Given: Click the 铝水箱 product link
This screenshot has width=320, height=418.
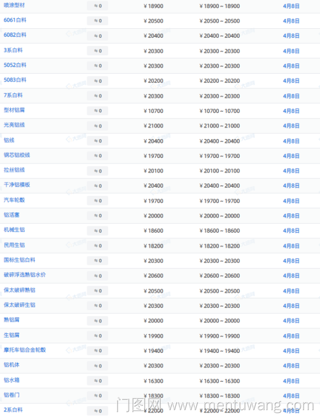Looking at the screenshot, I should 11,380.
